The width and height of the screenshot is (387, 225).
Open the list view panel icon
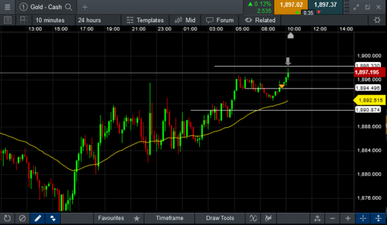pos(7,20)
